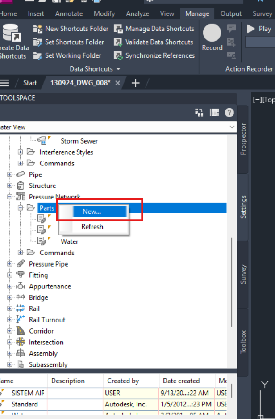Add a new drawing tab with plus
275x419 pixels.
click(x=136, y=83)
